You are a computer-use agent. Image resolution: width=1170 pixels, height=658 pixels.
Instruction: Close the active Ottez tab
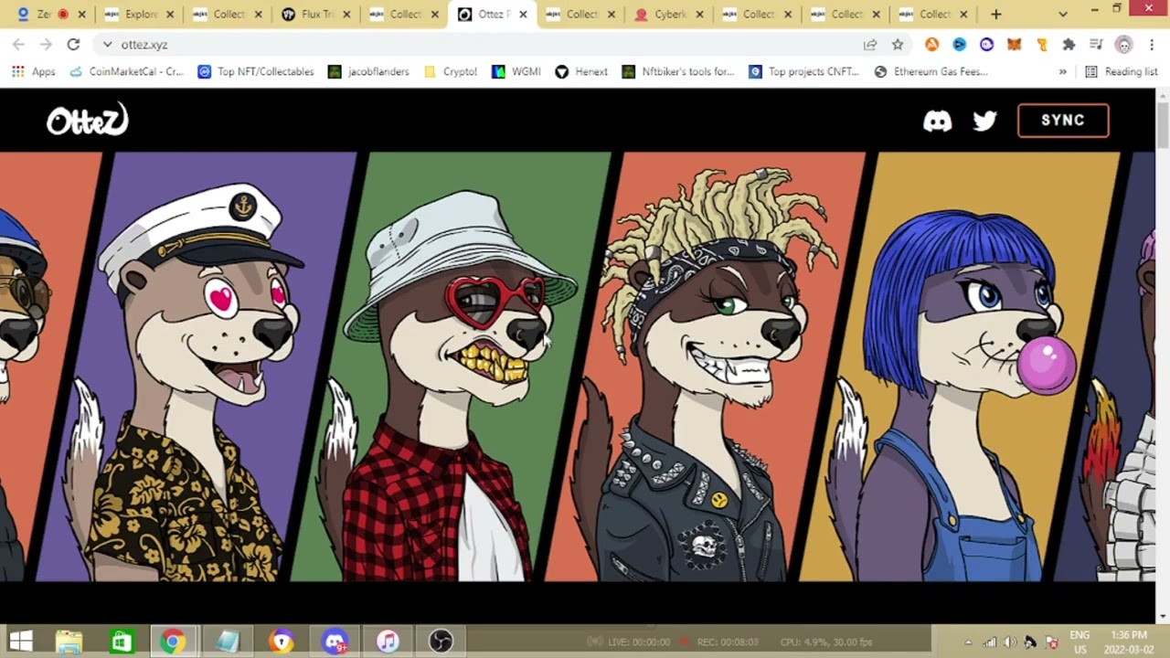(x=523, y=14)
